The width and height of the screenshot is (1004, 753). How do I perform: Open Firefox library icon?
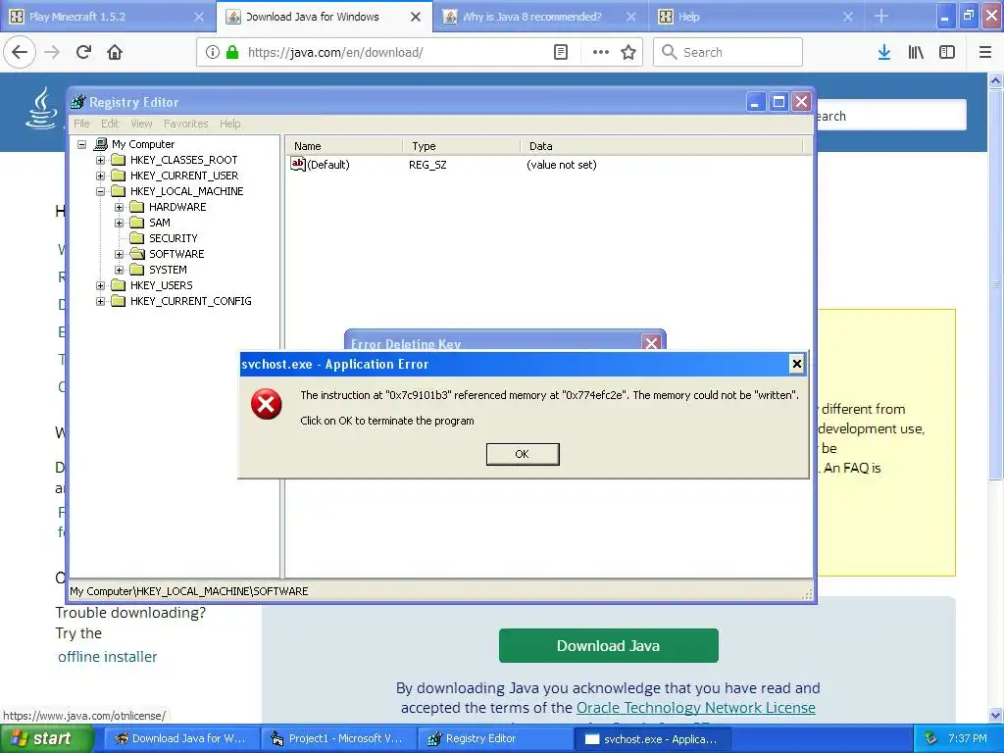pos(916,52)
